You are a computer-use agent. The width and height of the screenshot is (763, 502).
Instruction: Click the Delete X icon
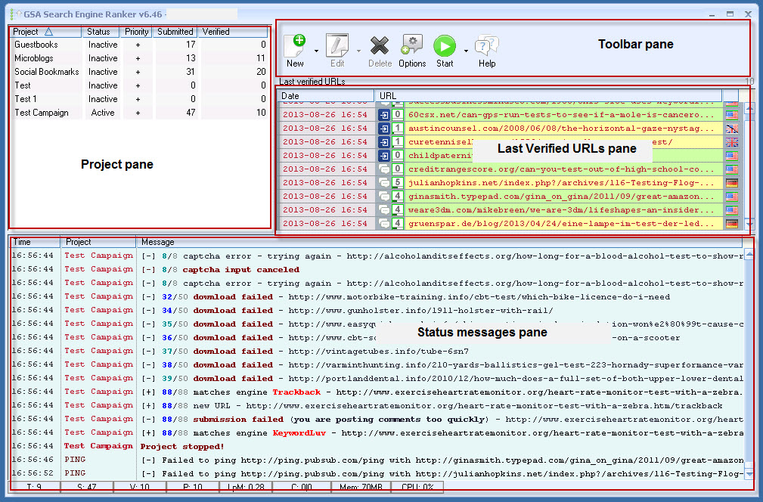coord(380,47)
